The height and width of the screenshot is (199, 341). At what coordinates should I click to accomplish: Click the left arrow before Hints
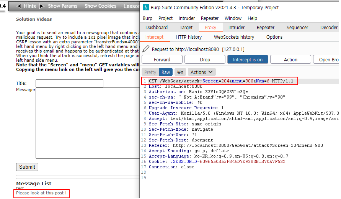(19, 6)
